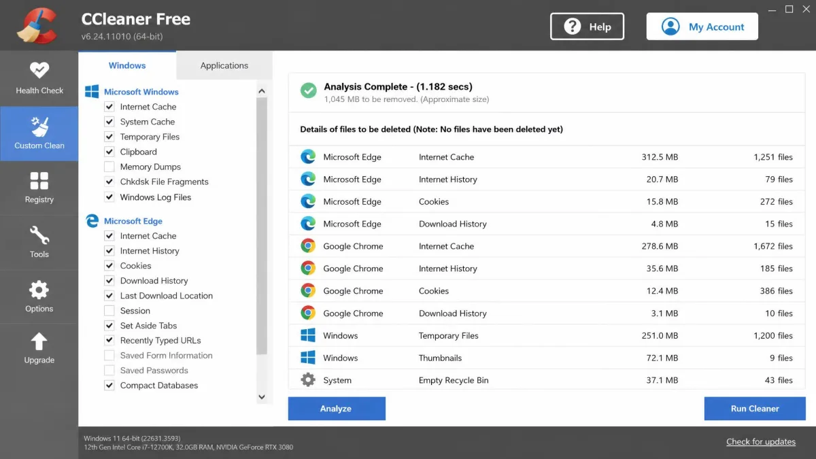This screenshot has width=816, height=459.
Task: Click Edge icon in Internet Cache row
Action: [308, 157]
